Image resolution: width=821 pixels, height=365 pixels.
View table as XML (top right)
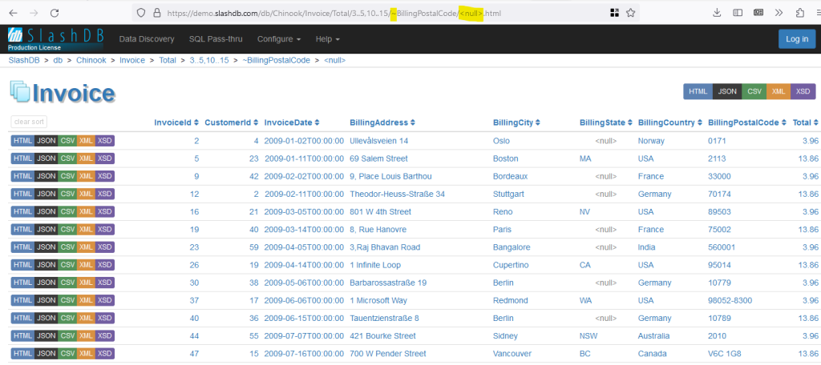pyautogui.click(x=779, y=91)
